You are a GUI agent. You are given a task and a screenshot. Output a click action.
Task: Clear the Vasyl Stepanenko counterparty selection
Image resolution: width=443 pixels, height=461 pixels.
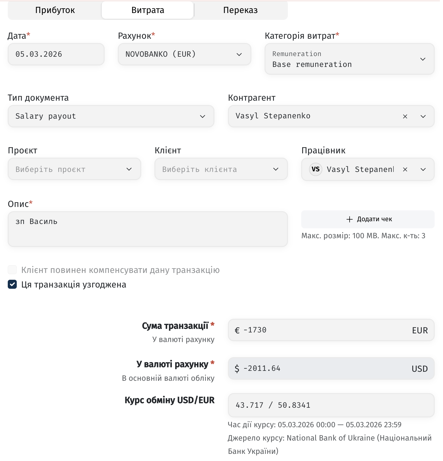click(405, 116)
